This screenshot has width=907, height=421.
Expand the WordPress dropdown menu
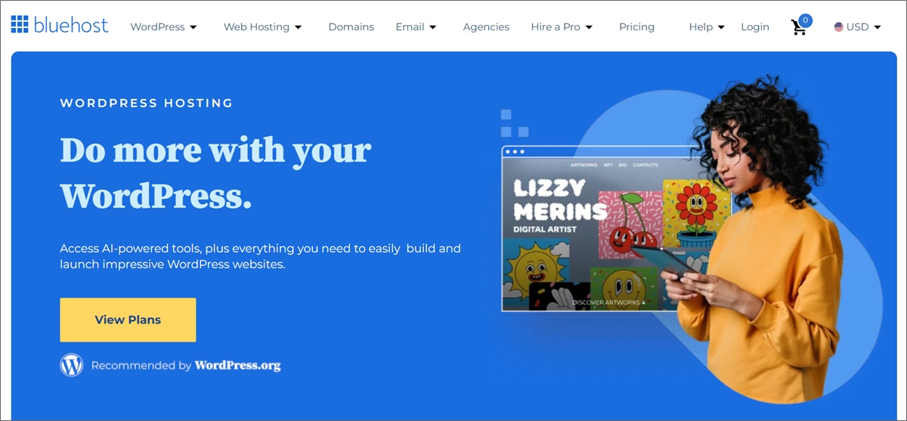click(163, 26)
